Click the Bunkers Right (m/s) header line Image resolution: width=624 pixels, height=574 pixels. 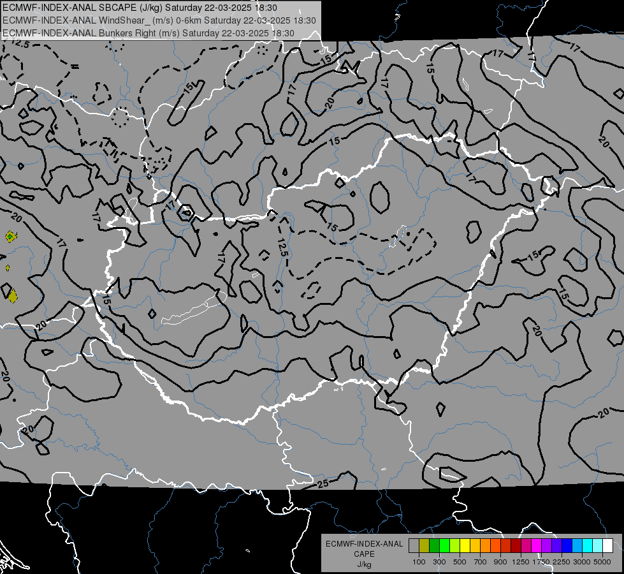[149, 33]
